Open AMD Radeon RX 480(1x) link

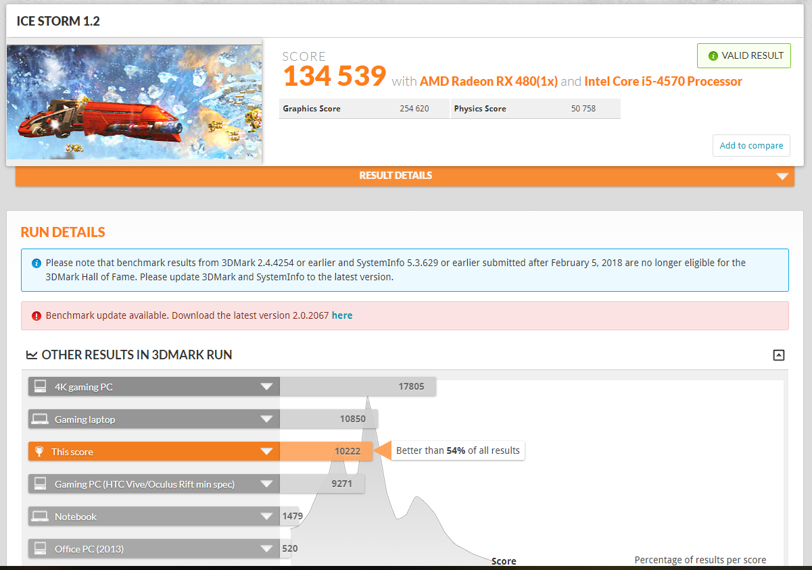pos(488,82)
